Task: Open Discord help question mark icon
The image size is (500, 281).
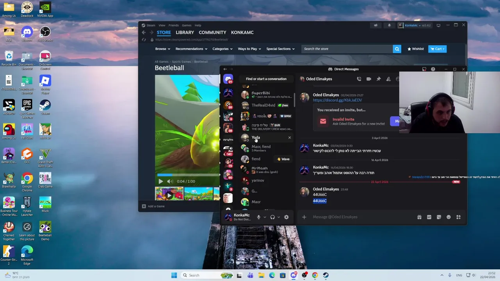Action: [433, 69]
